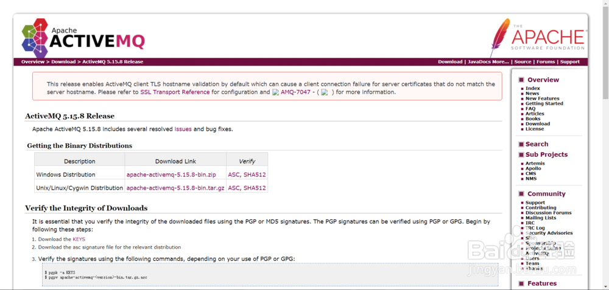609x290 pixels.
Task: Open IRC in the sidebar
Action: click(530, 223)
